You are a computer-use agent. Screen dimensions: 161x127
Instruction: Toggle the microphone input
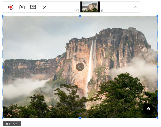(102, 10)
